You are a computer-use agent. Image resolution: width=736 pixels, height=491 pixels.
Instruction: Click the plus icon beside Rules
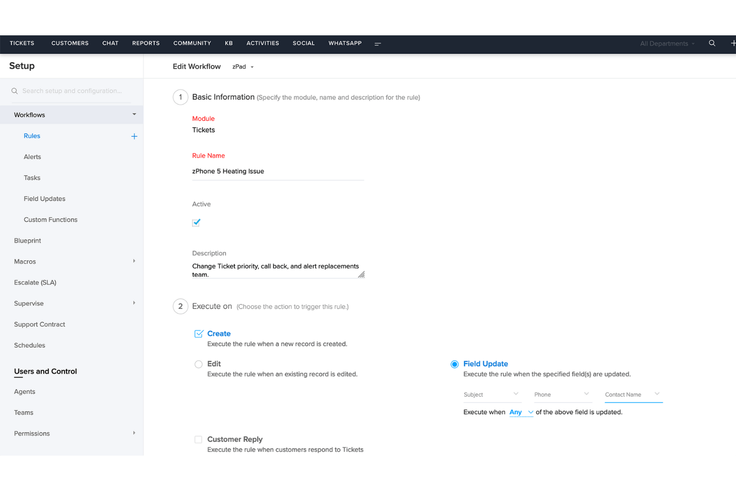click(134, 136)
